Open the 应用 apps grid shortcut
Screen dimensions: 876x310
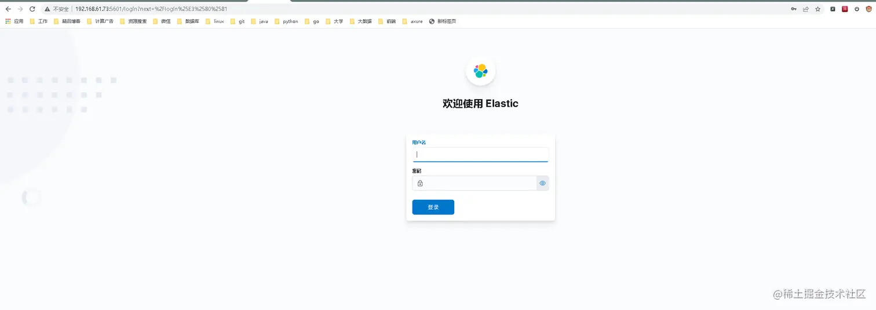[14, 21]
